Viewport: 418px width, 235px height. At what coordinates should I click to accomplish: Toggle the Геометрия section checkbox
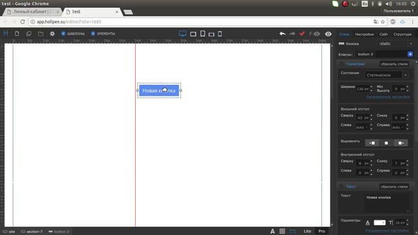point(342,64)
